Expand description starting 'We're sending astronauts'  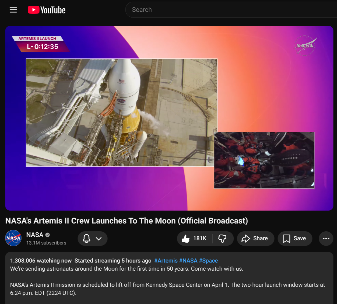[127, 269]
